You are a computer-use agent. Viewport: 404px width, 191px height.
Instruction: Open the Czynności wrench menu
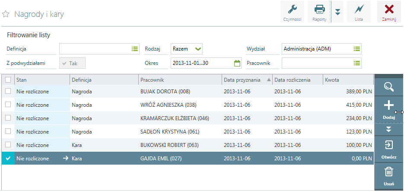(x=292, y=12)
